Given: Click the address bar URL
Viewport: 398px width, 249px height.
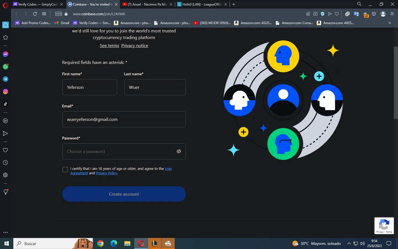Looking at the screenshot, I should click(x=99, y=14).
